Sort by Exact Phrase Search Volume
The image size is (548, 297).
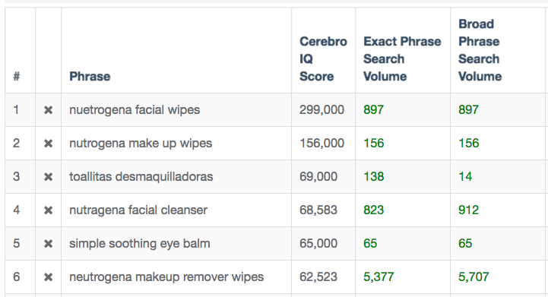point(402,58)
